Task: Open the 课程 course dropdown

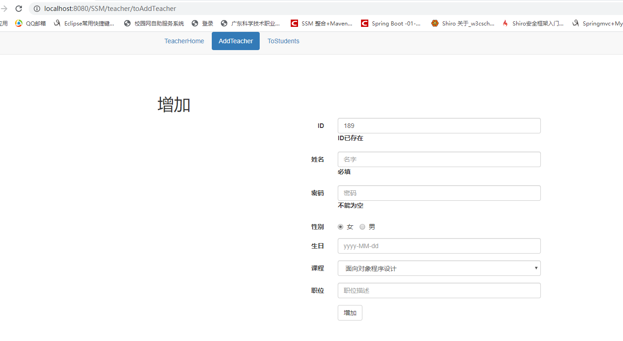Action: point(438,268)
